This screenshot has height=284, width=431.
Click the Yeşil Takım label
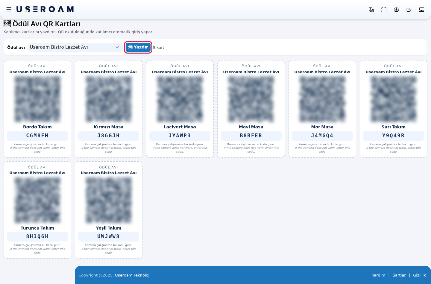[109, 228]
